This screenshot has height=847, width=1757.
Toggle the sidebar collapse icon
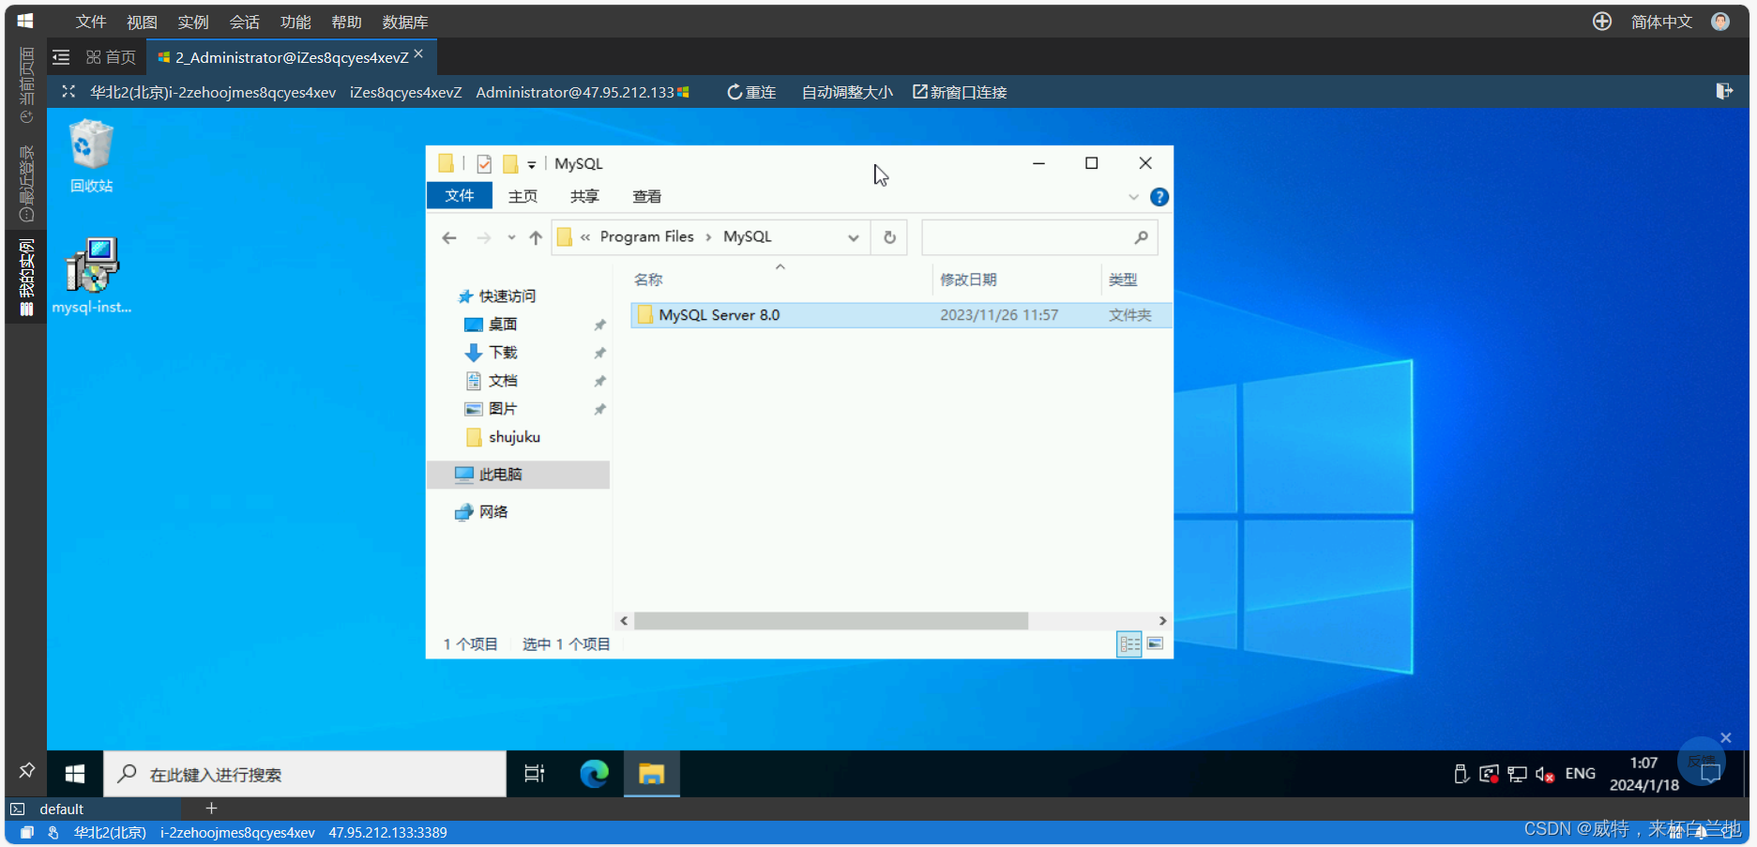pyautogui.click(x=61, y=57)
